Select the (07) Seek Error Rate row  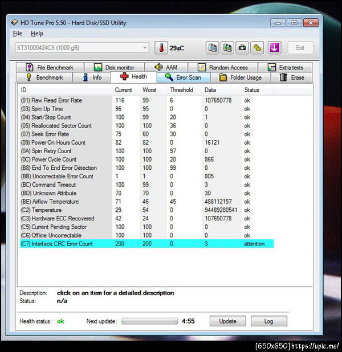pyautogui.click(x=146, y=134)
